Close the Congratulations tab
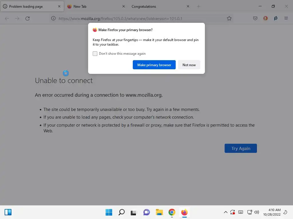Viewport: 293px width, 219px height. point(188,6)
